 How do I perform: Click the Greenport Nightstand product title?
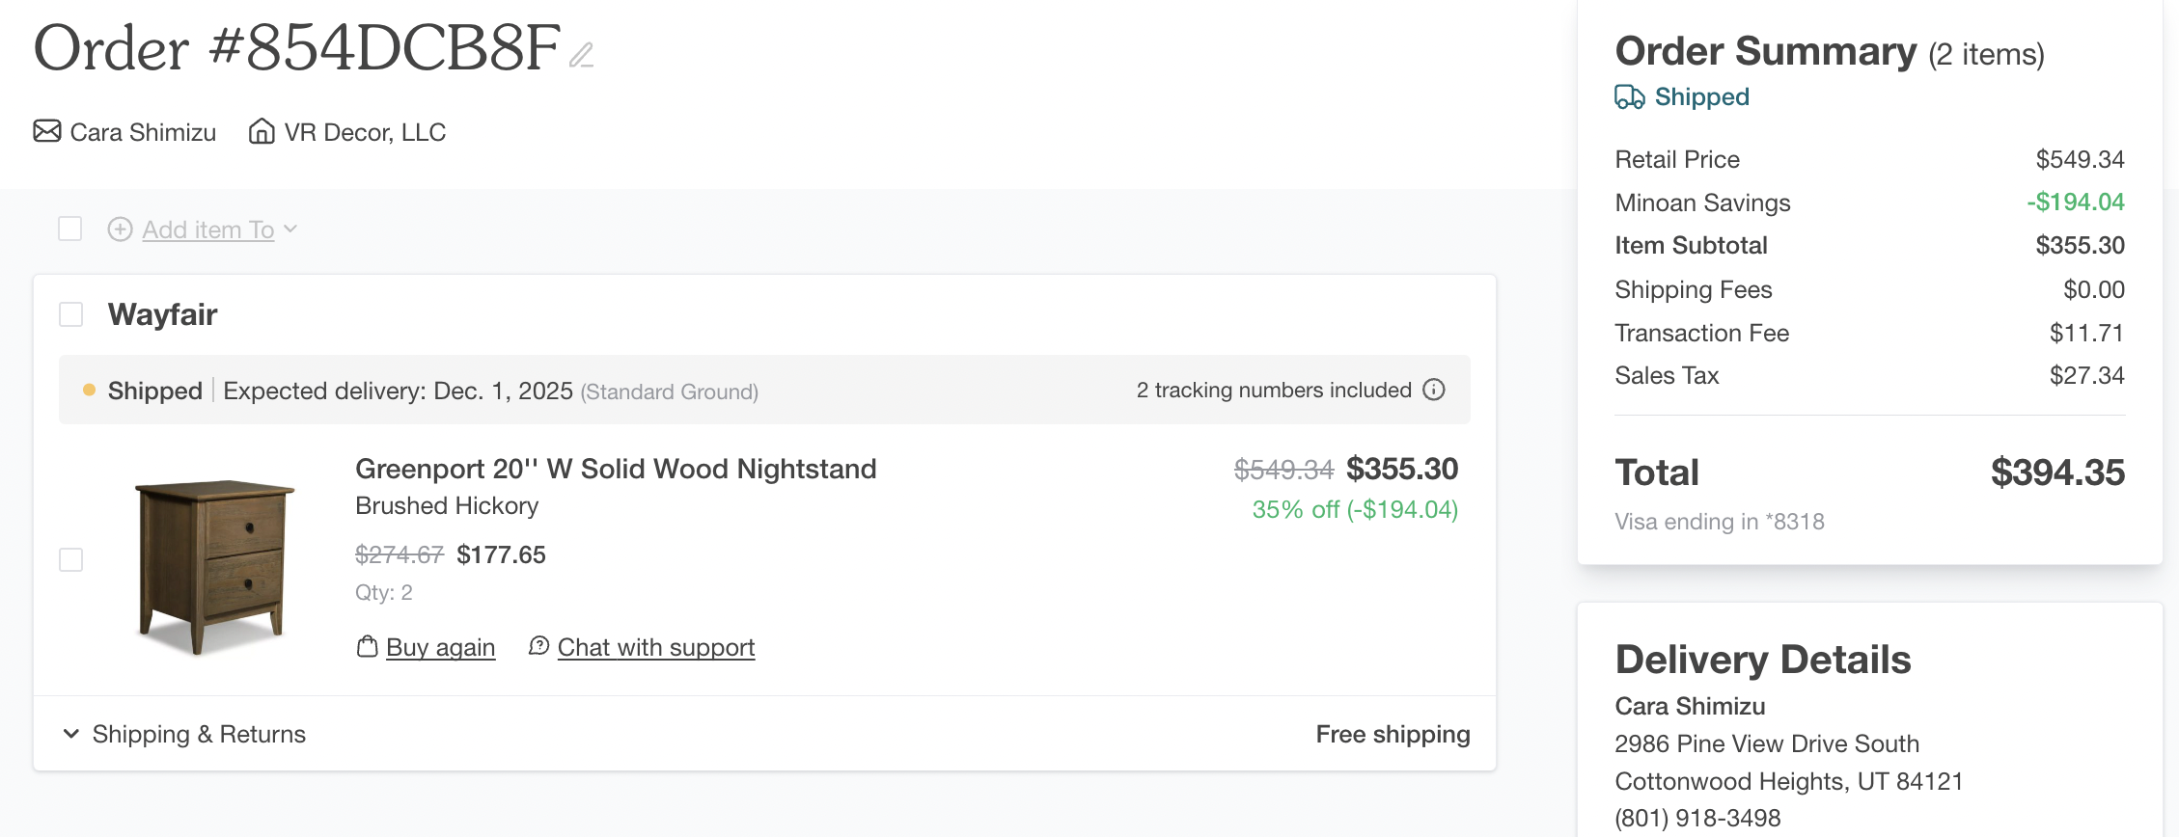point(616,469)
